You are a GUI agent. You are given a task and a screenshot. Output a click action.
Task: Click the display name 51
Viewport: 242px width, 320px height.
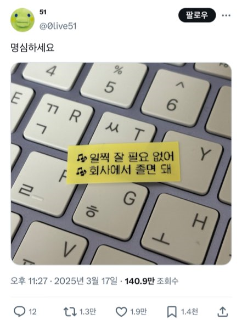coord(43,12)
